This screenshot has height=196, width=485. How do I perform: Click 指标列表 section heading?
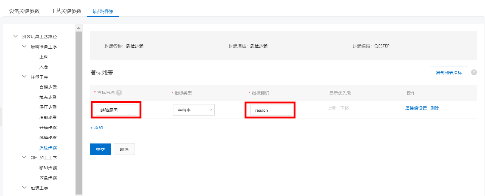tap(101, 72)
